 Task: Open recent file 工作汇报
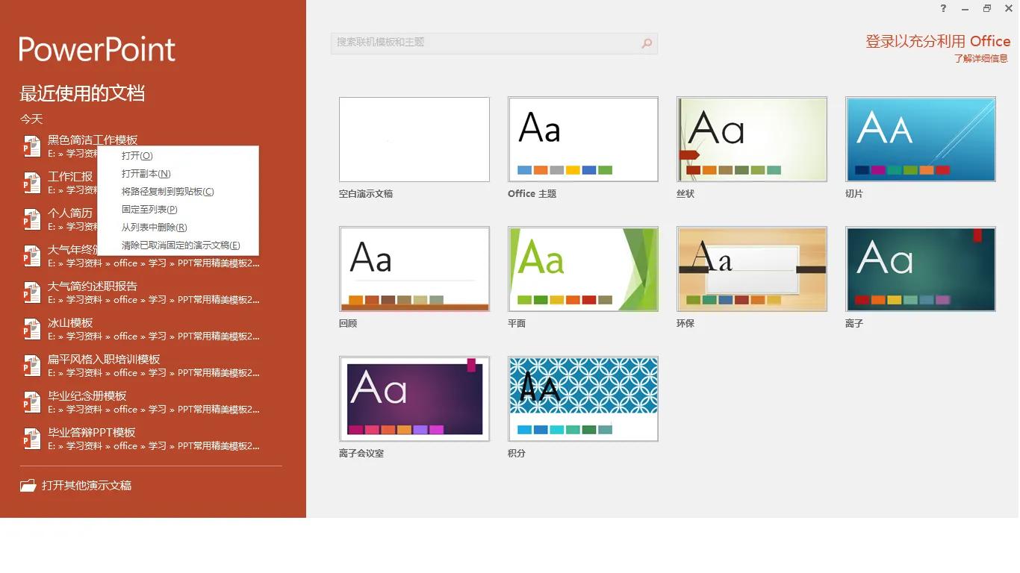[x=70, y=177]
